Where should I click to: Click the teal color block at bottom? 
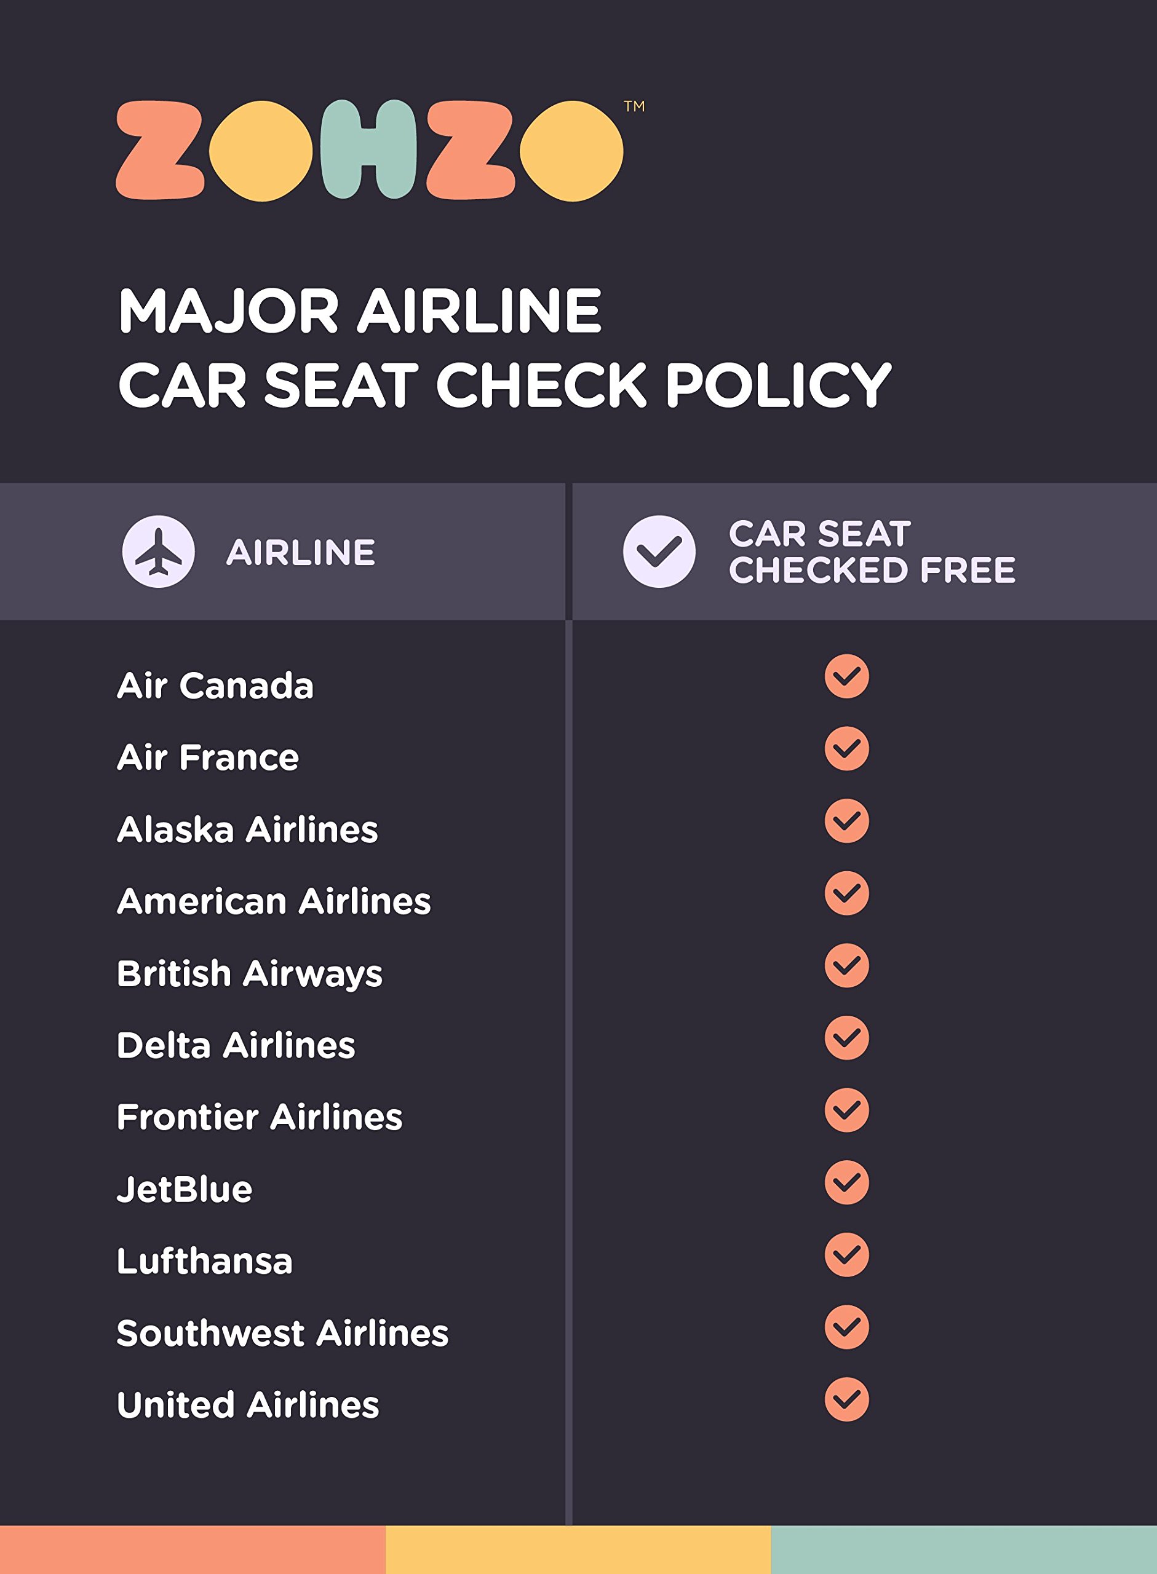pos(964,1550)
